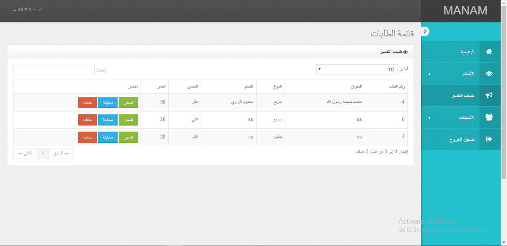Open the admin user dropdown caret

pyautogui.click(x=14, y=10)
